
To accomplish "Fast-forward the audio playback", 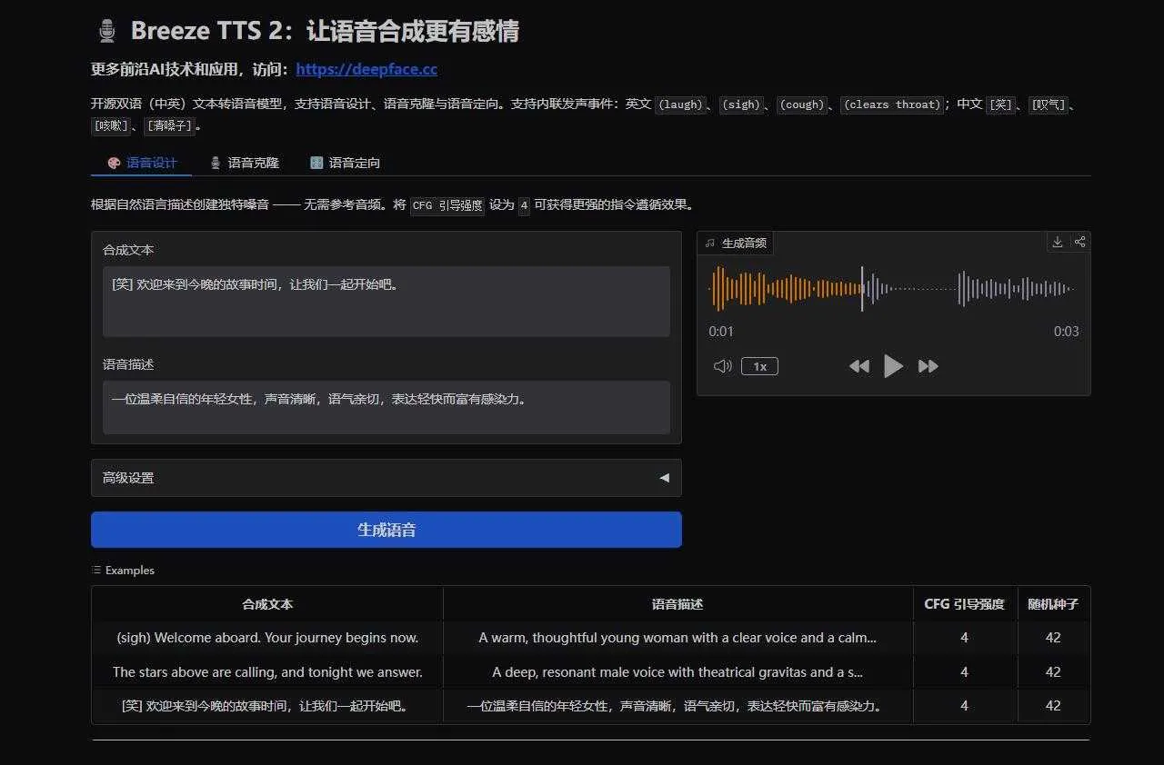I will click(928, 366).
